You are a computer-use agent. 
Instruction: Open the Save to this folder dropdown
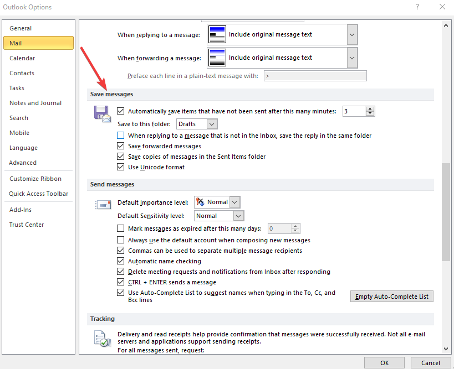click(212, 124)
